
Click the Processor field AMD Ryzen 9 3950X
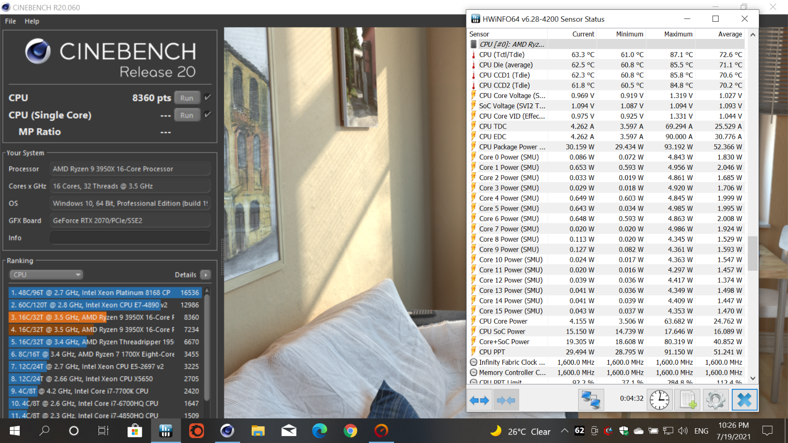coord(130,169)
